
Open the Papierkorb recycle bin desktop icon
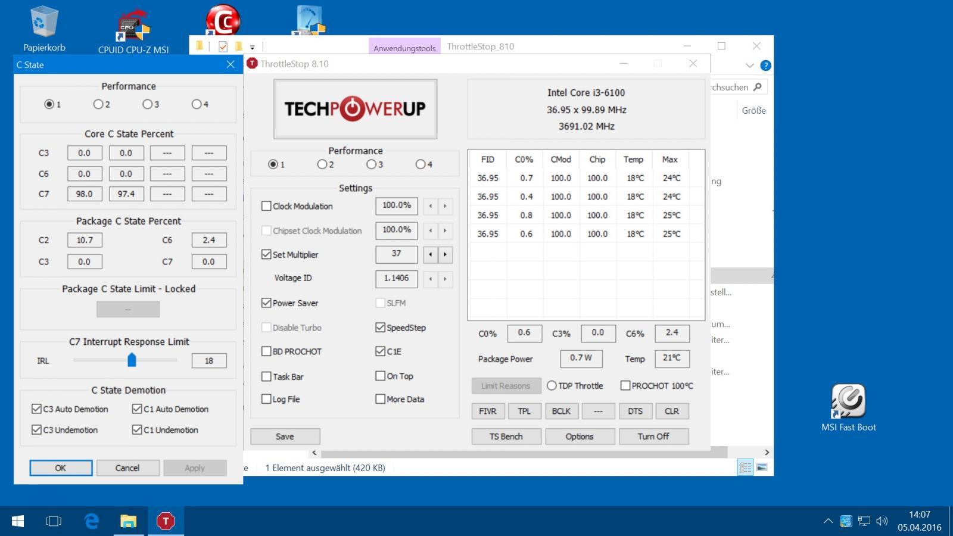coord(43,28)
